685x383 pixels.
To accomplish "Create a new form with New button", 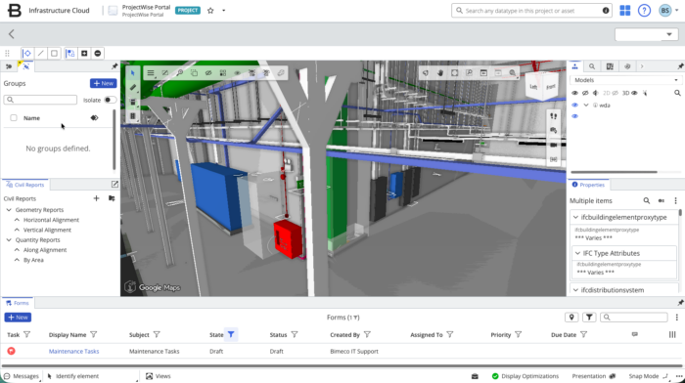I will pyautogui.click(x=18, y=318).
